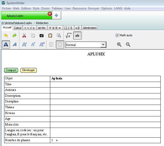This screenshot has height=146, width=164.
Task: Click the empty Age value cell
Action: tap(105, 119)
